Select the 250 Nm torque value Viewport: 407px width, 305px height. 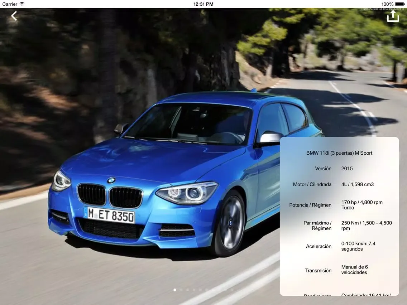pyautogui.click(x=367, y=226)
